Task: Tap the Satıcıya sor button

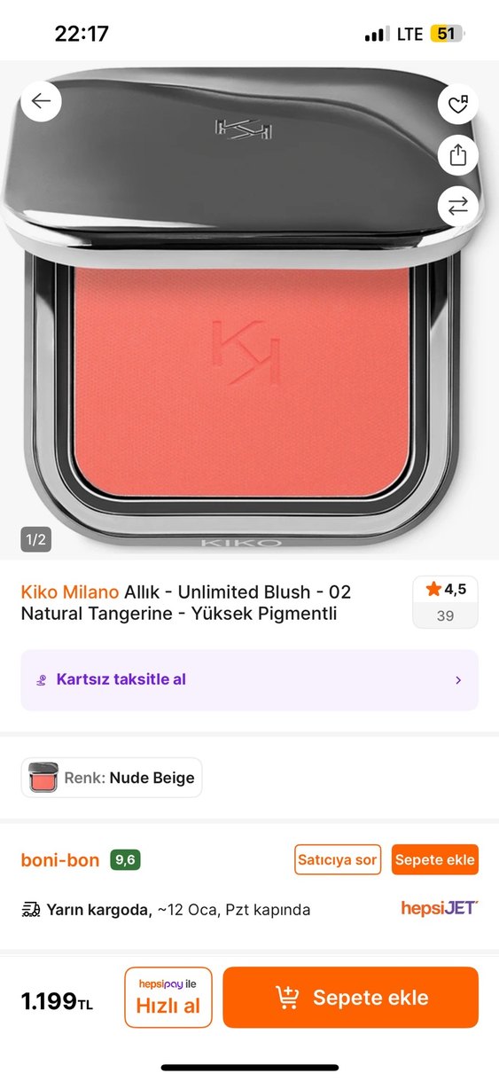Action: point(338,859)
